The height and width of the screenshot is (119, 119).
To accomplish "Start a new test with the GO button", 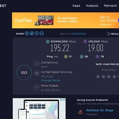I will [x=24, y=73].
